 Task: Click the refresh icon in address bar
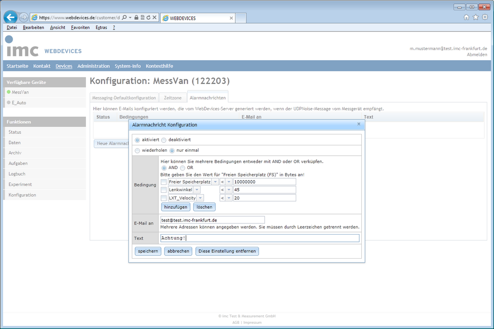pyautogui.click(x=148, y=17)
